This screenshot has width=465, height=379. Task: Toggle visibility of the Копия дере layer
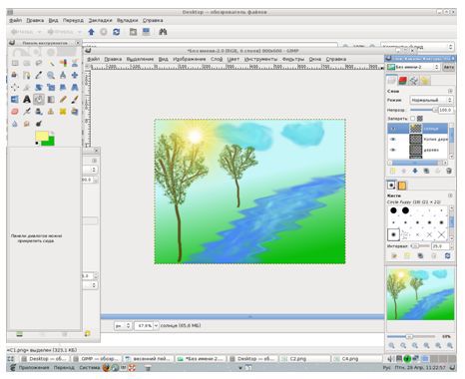click(393, 140)
